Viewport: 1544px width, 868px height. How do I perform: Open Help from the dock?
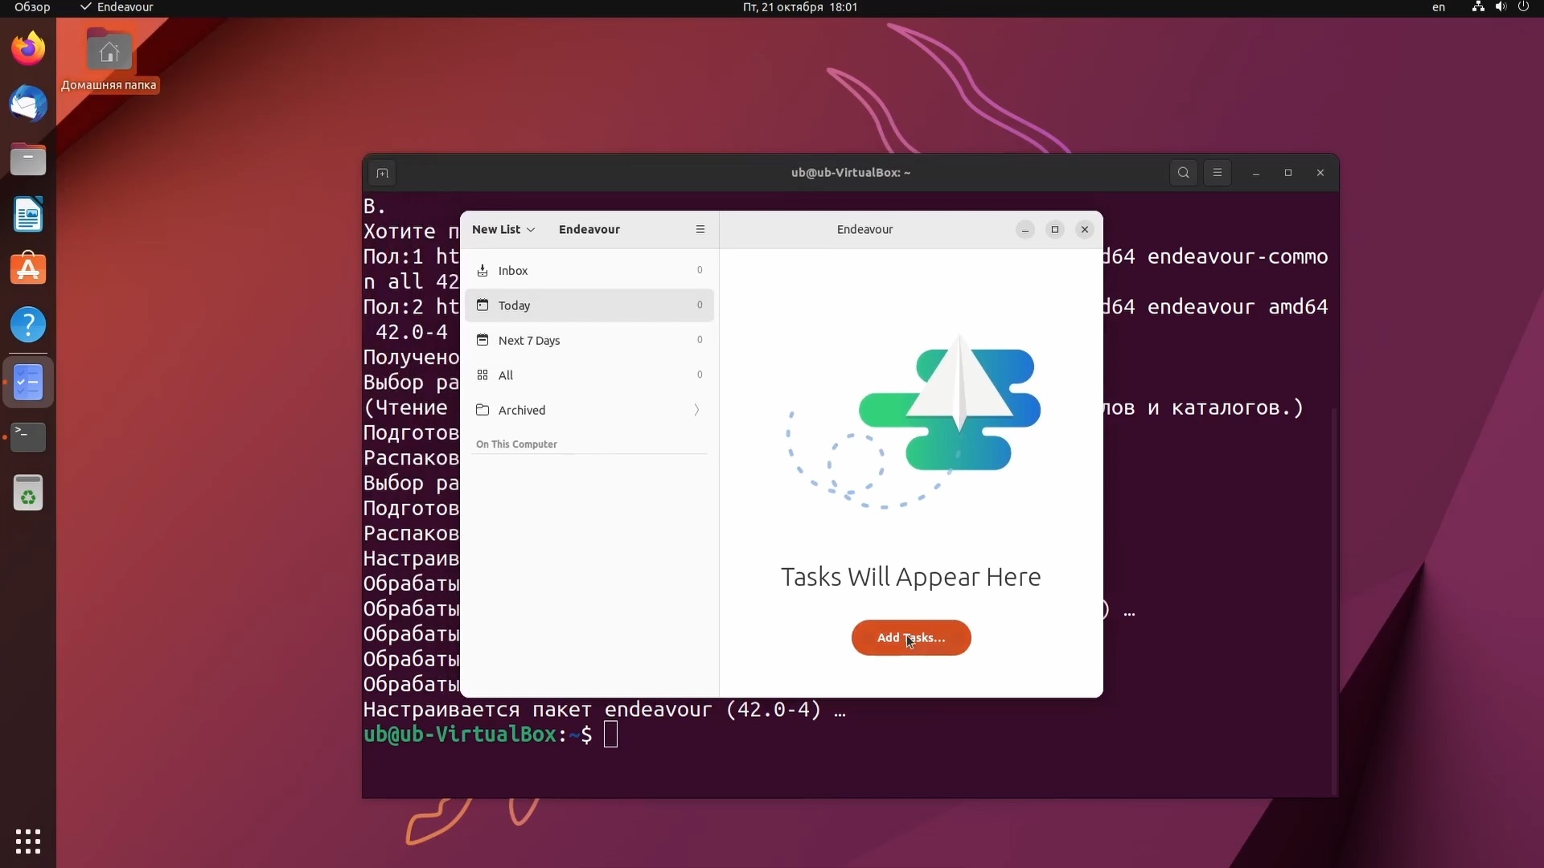pos(28,325)
